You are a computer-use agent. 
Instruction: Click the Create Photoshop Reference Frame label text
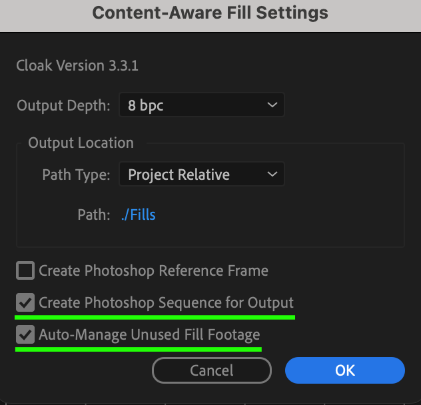tap(153, 270)
